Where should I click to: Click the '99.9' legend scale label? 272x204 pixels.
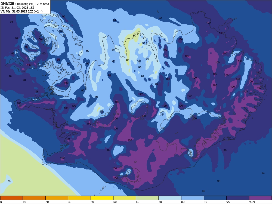tap(252, 202)
